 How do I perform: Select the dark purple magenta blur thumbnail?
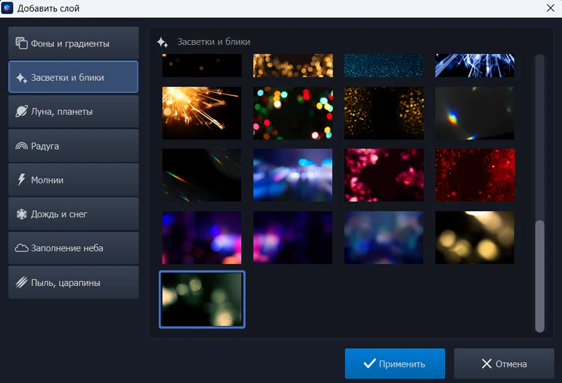[293, 237]
